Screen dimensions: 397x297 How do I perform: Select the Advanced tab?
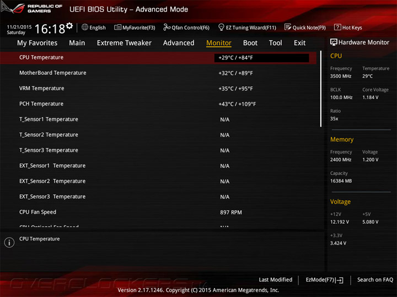pos(179,43)
